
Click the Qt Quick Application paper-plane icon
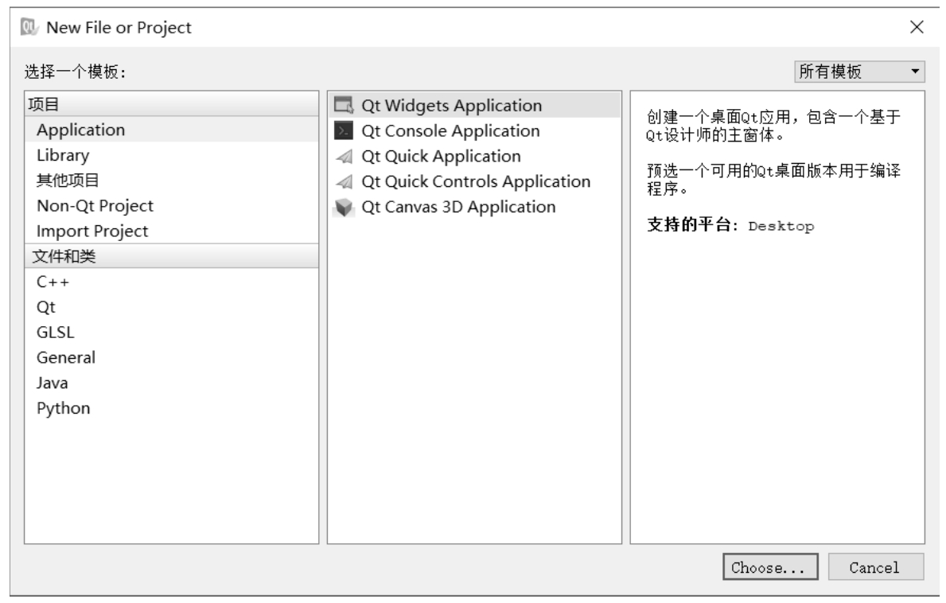coord(344,157)
